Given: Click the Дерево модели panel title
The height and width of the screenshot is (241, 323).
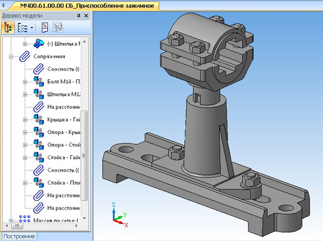Looking at the screenshot, I should pos(22,16).
